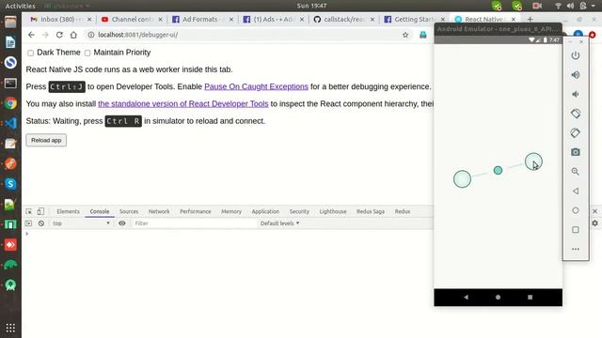The width and height of the screenshot is (602, 338).
Task: Select Console tab in DevTools
Action: coord(100,211)
